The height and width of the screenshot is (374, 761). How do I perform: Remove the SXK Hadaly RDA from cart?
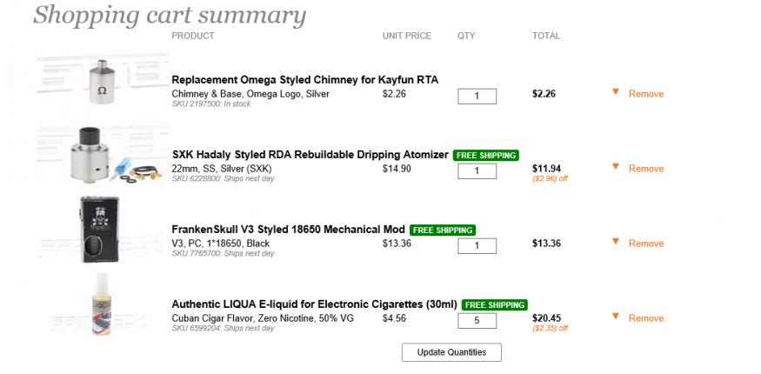646,169
